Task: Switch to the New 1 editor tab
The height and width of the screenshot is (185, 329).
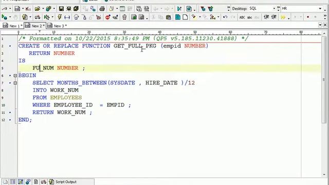Action: [12, 26]
